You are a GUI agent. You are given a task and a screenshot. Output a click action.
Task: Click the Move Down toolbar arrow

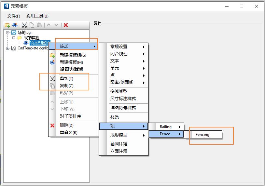(56, 25)
